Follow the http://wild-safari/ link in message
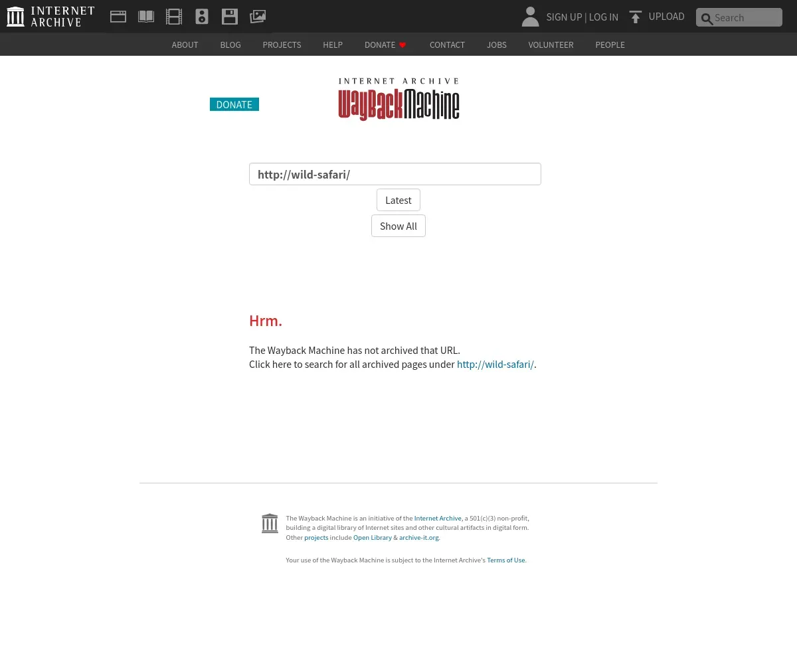This screenshot has width=797, height=664. tap(495, 365)
